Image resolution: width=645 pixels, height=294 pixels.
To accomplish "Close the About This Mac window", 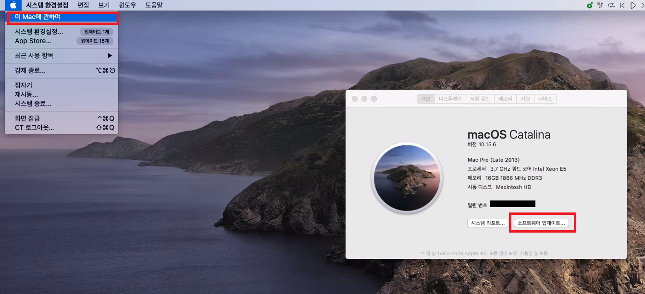I will pos(355,99).
